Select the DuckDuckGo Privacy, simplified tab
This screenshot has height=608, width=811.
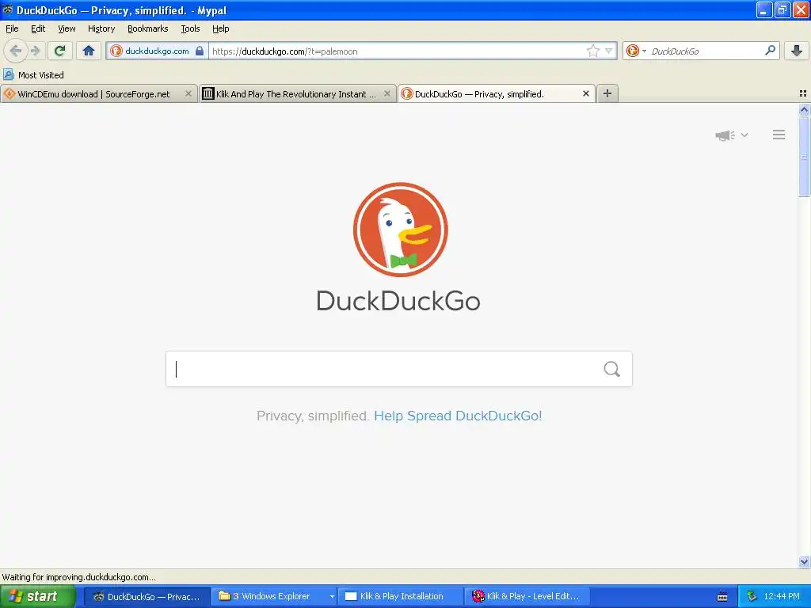479,94
